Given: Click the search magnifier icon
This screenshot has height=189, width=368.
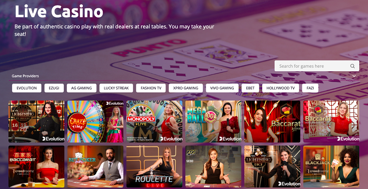Looking at the screenshot, I should (352, 66).
